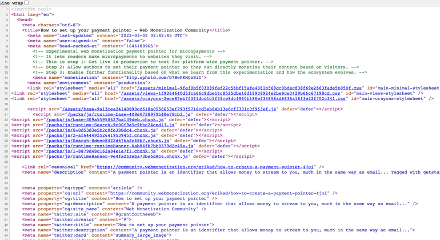Click the opening head tag
Image resolution: width=440 pixels, height=240 pixels.
(x=25, y=20)
